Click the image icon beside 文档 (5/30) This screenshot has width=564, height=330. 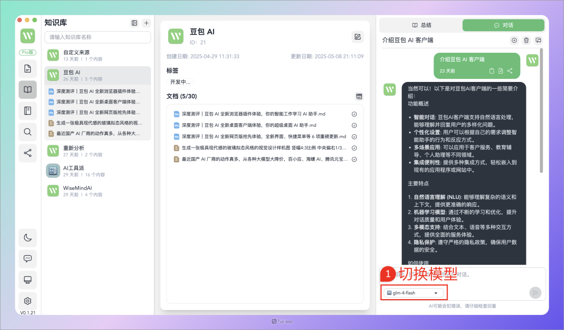click(x=359, y=97)
